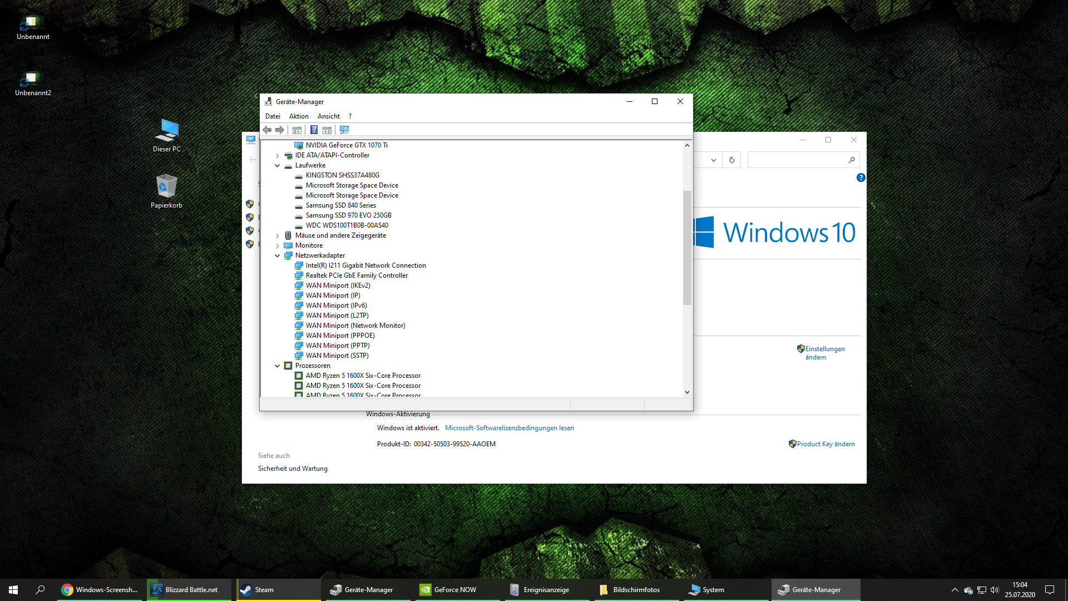The image size is (1068, 601).
Task: Collapse the Laufwerke category
Action: coord(277,165)
